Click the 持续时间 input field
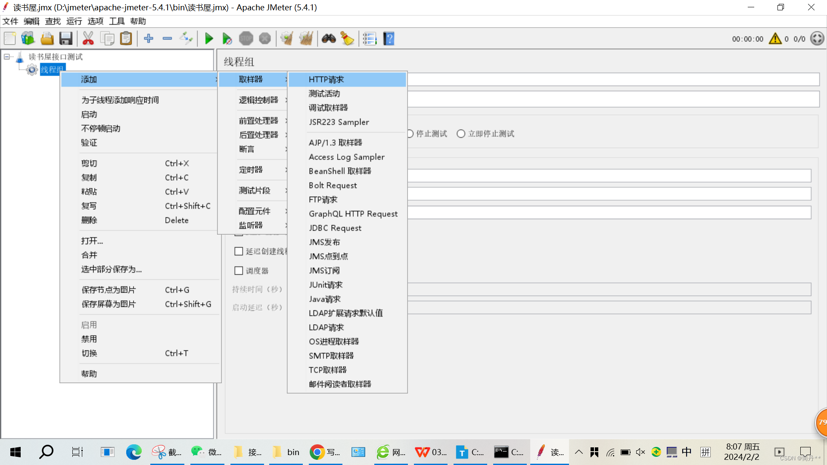This screenshot has width=827, height=465. [609, 289]
